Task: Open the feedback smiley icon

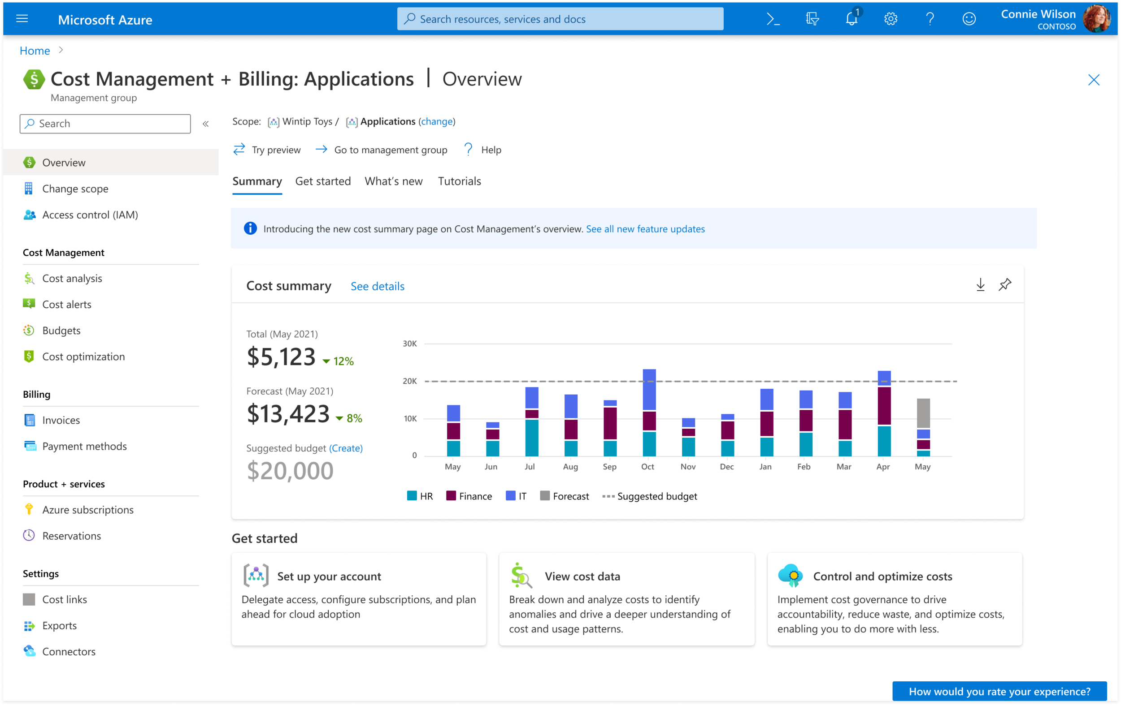Action: (x=969, y=19)
